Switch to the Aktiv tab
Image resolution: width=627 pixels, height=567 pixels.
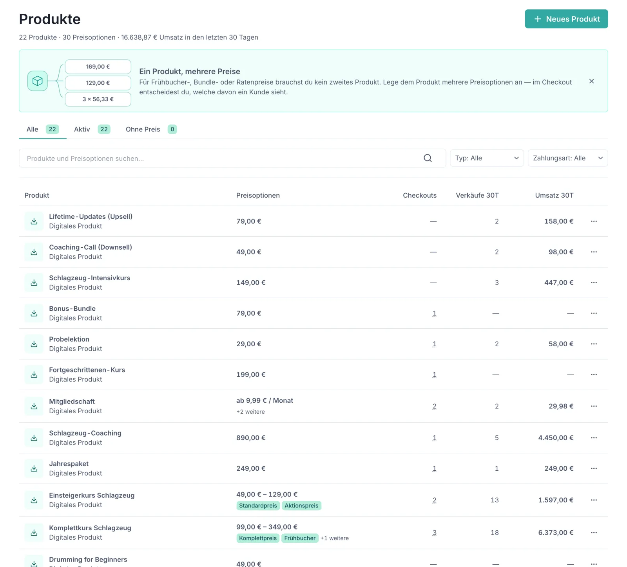tap(92, 129)
